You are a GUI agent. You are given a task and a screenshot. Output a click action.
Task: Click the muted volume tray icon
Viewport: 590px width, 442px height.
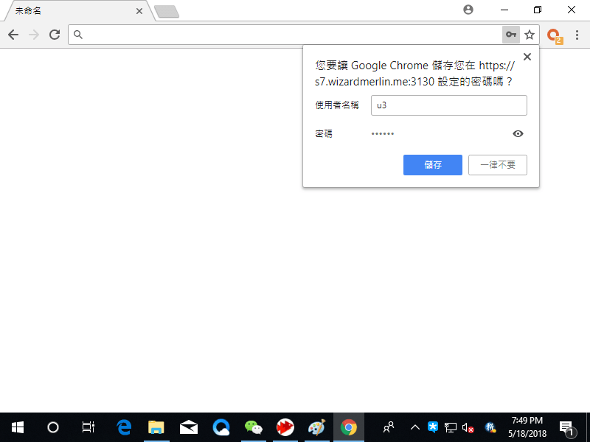468,427
